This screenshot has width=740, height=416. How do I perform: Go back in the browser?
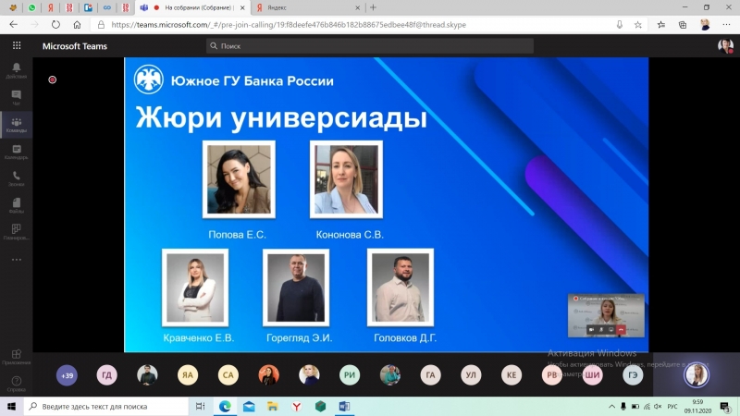pyautogui.click(x=13, y=25)
